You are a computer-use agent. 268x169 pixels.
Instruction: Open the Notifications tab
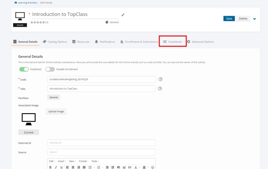click(x=105, y=42)
